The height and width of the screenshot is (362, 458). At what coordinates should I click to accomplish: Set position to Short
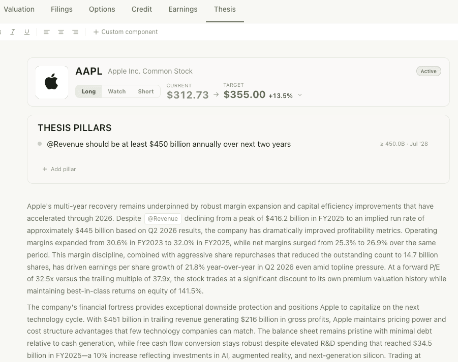pyautogui.click(x=146, y=91)
